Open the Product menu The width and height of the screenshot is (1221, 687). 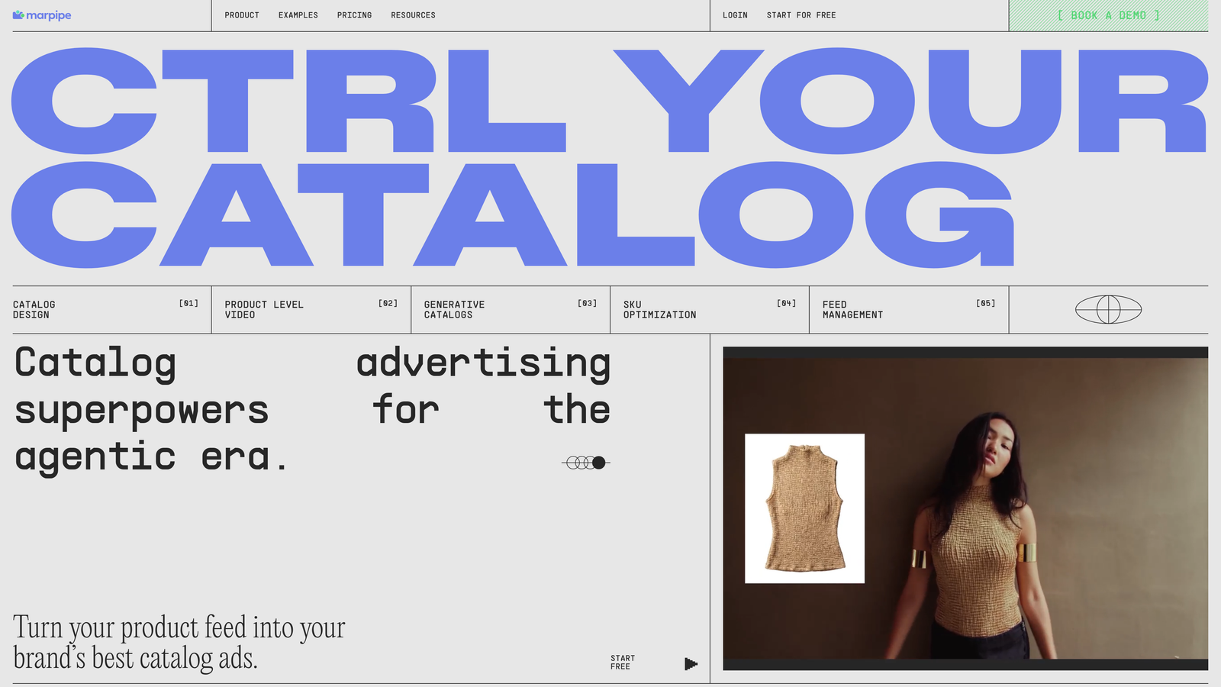[x=241, y=15]
